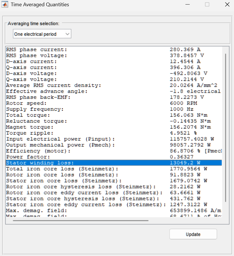The width and height of the screenshot is (234, 256).
Task: Select the 'D-axis current:' row
Action: [114, 61]
